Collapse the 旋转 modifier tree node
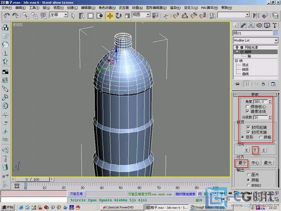 (x=242, y=52)
